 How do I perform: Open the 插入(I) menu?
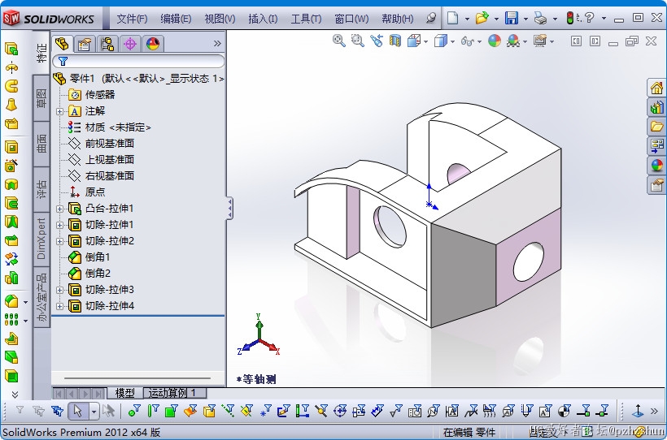(263, 19)
